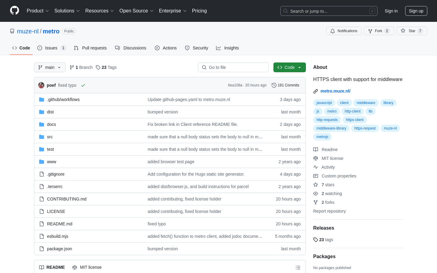
Task: Click the Sign in link
Action: (391, 11)
